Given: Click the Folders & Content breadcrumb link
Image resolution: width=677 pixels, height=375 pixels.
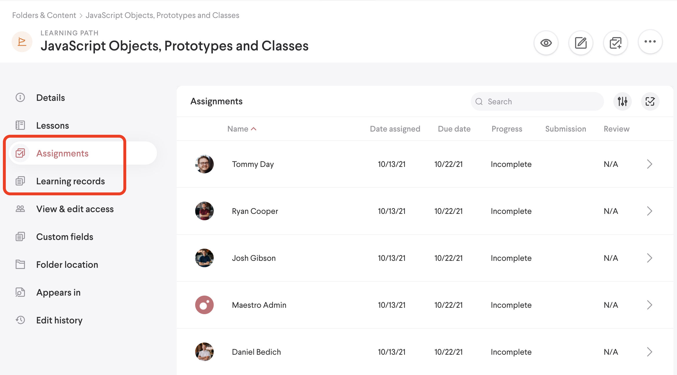Looking at the screenshot, I should tap(44, 15).
